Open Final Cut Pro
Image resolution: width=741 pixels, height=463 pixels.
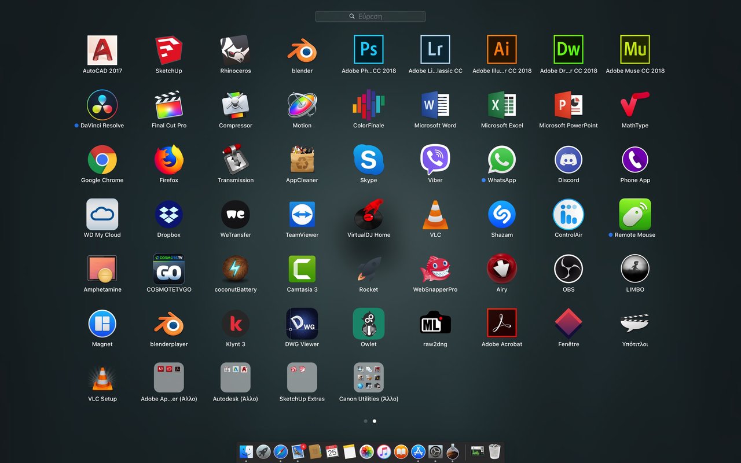[169, 105]
